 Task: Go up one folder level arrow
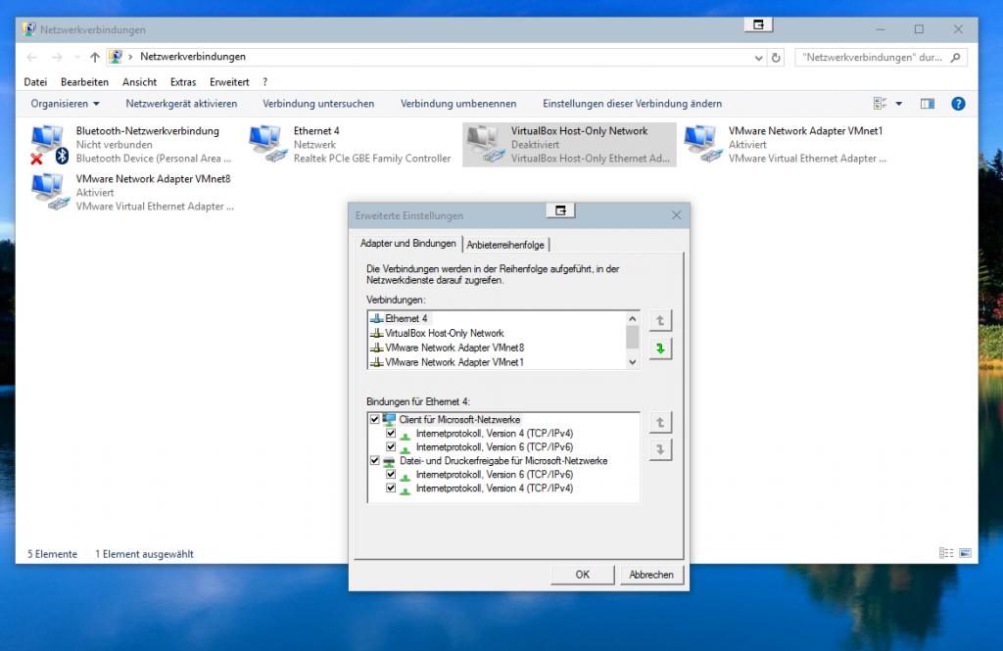(x=95, y=58)
